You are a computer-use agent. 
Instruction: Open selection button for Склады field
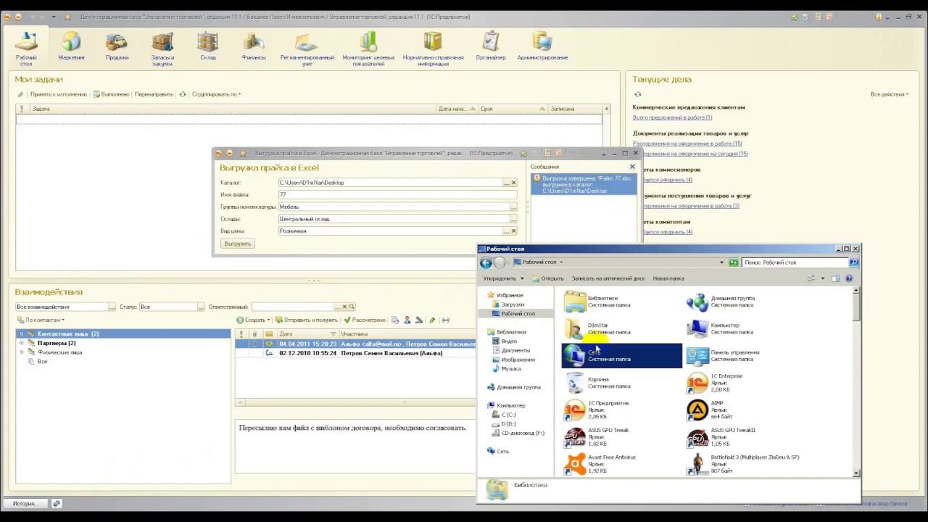pos(513,219)
